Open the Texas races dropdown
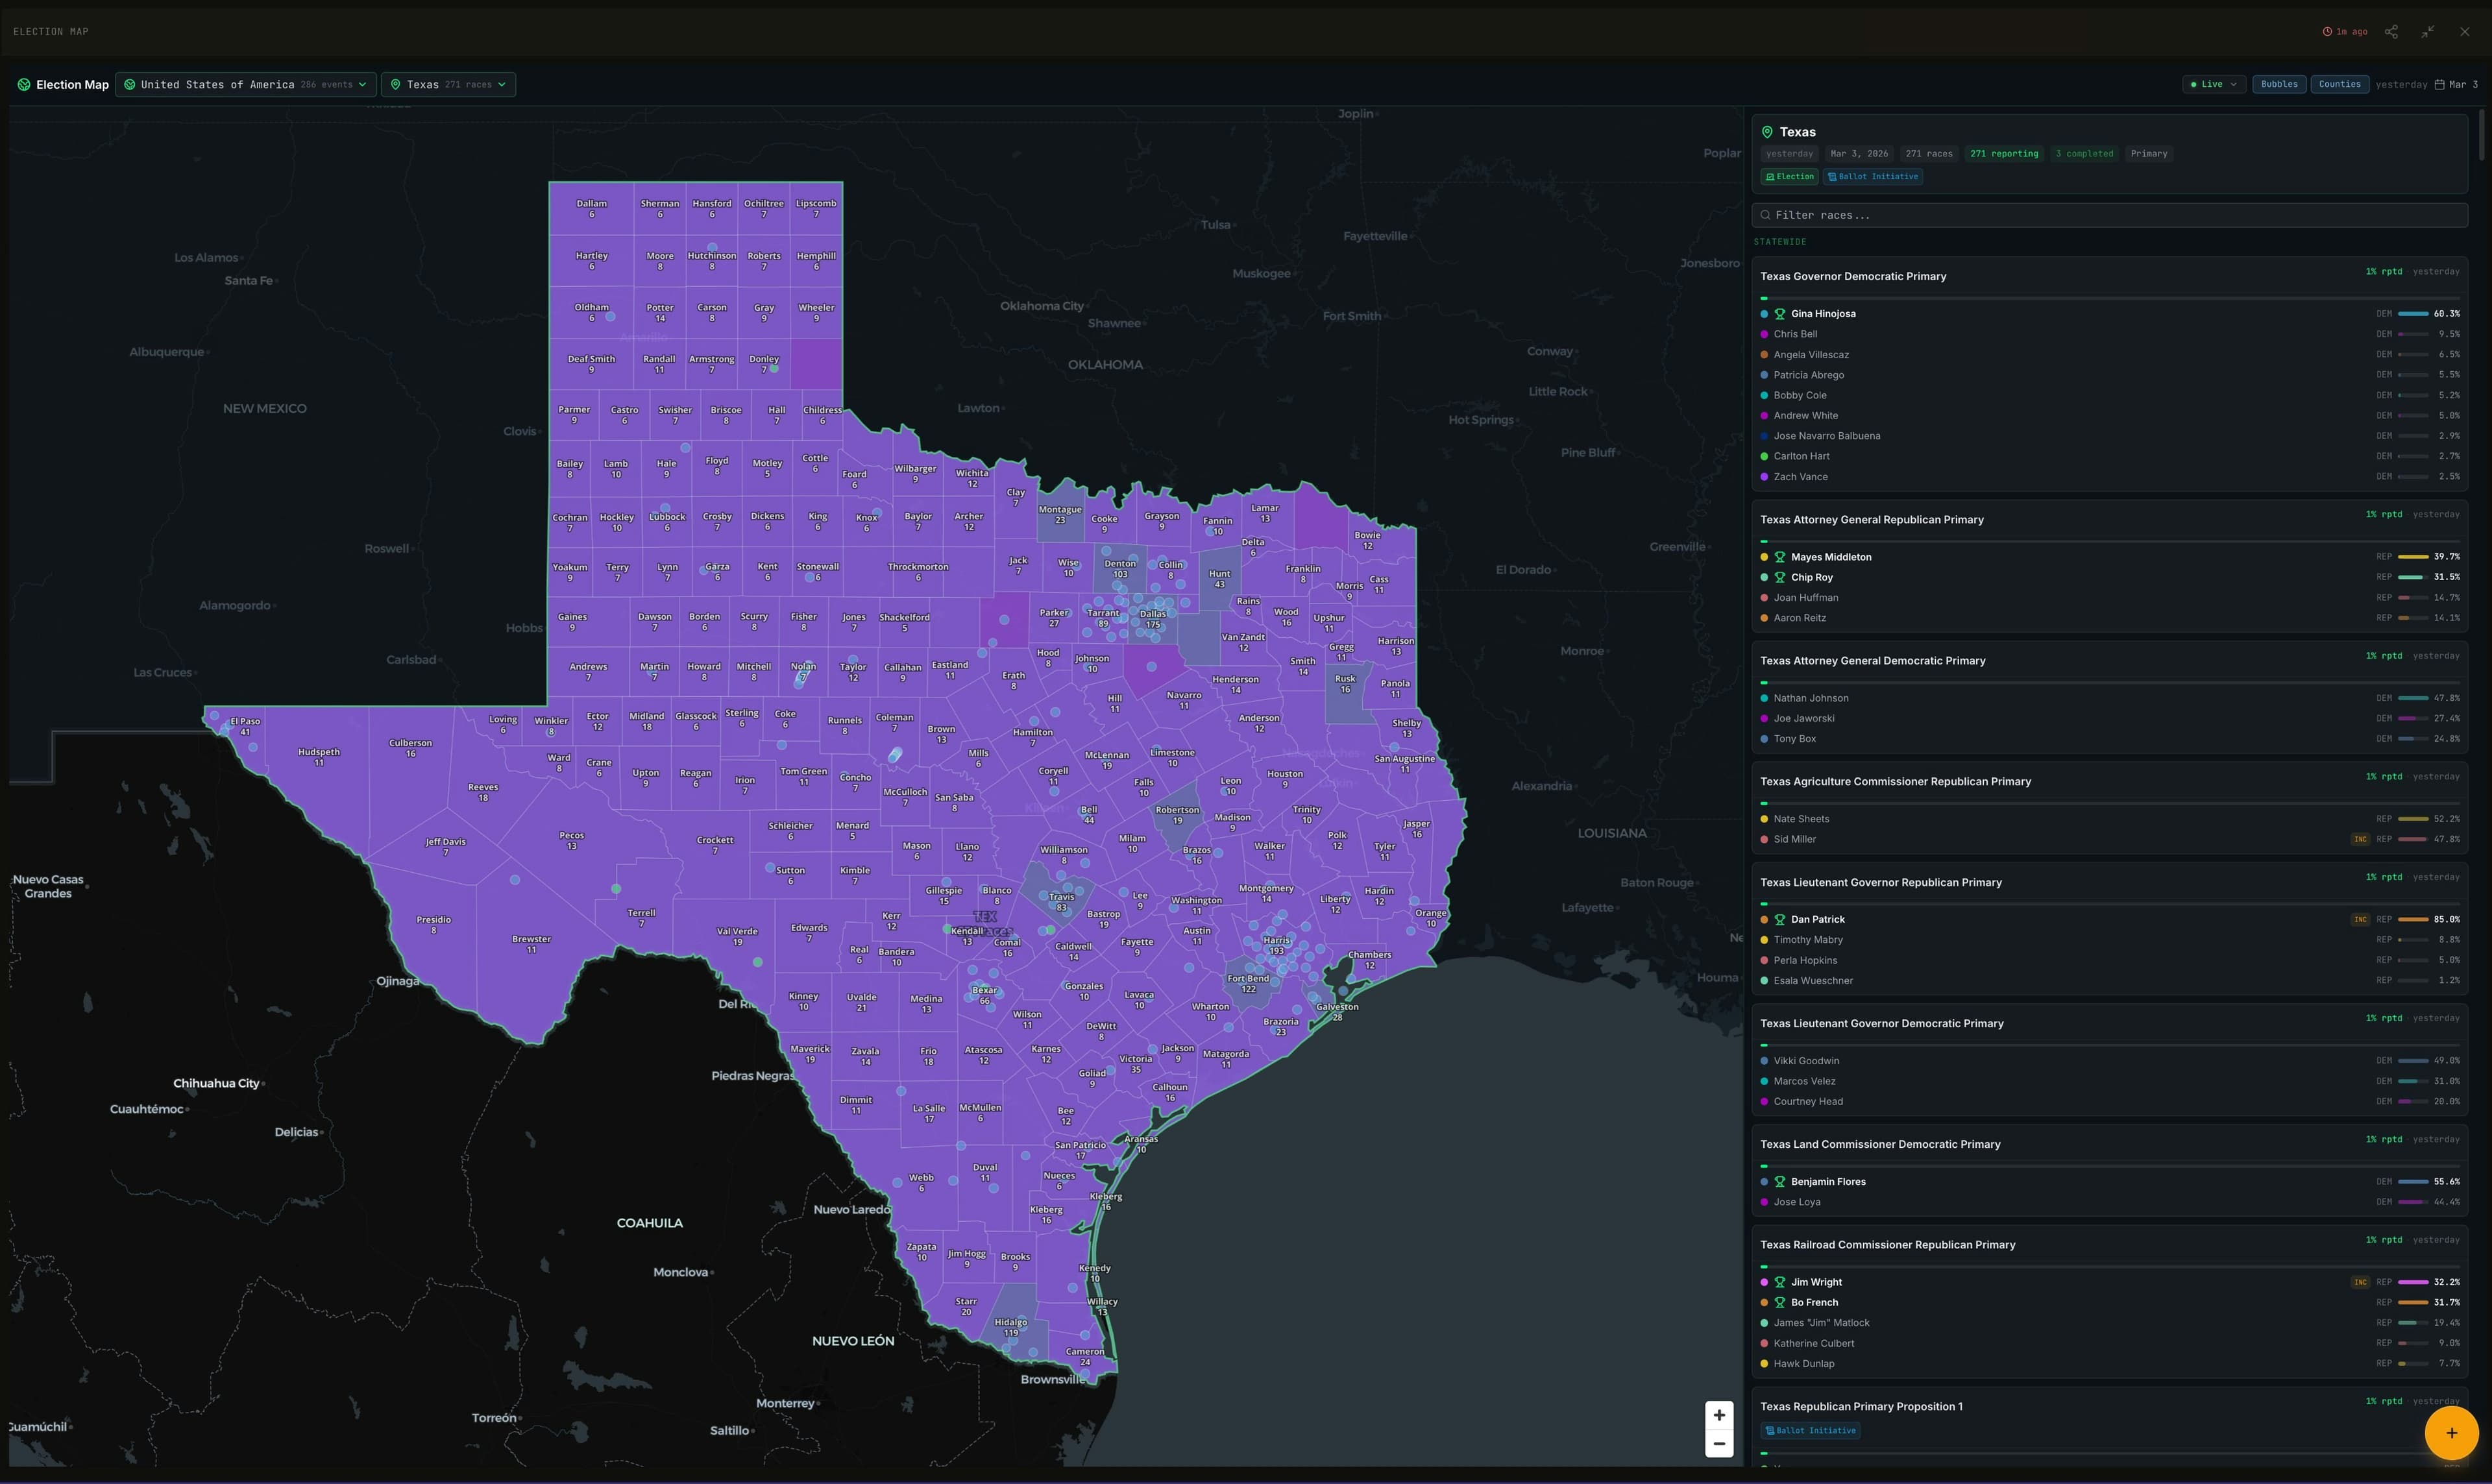2492x1484 pixels. click(x=448, y=85)
